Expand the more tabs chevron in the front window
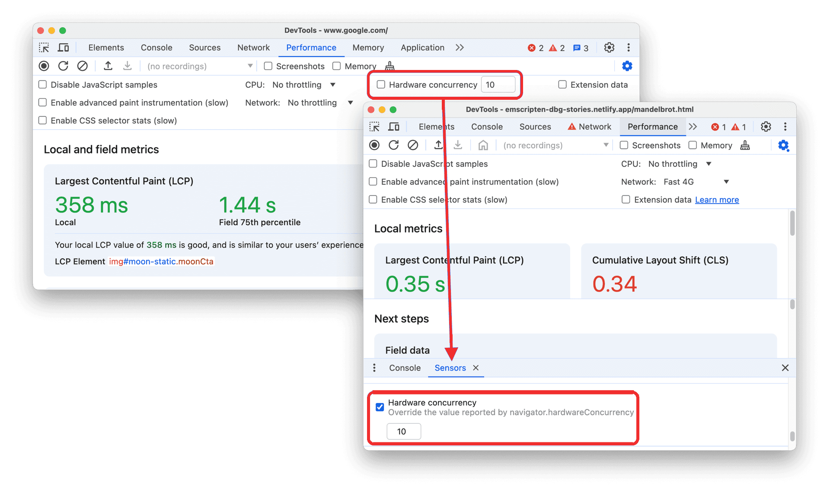 point(693,127)
